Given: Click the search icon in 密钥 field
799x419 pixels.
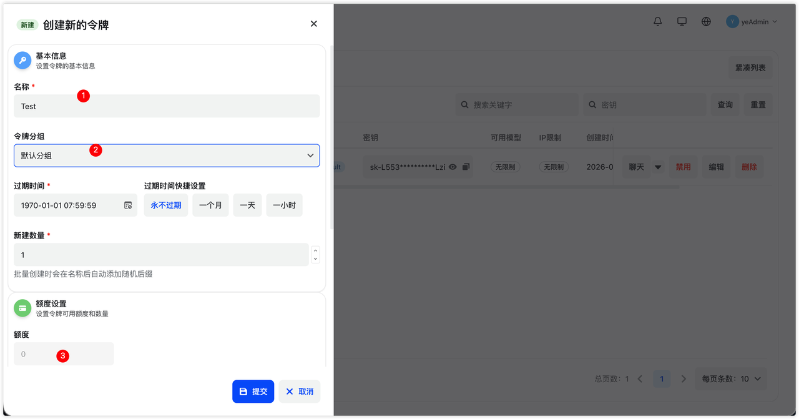Looking at the screenshot, I should tap(593, 105).
